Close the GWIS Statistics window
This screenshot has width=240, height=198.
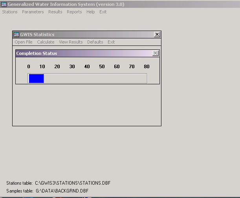pyautogui.click(x=157, y=35)
